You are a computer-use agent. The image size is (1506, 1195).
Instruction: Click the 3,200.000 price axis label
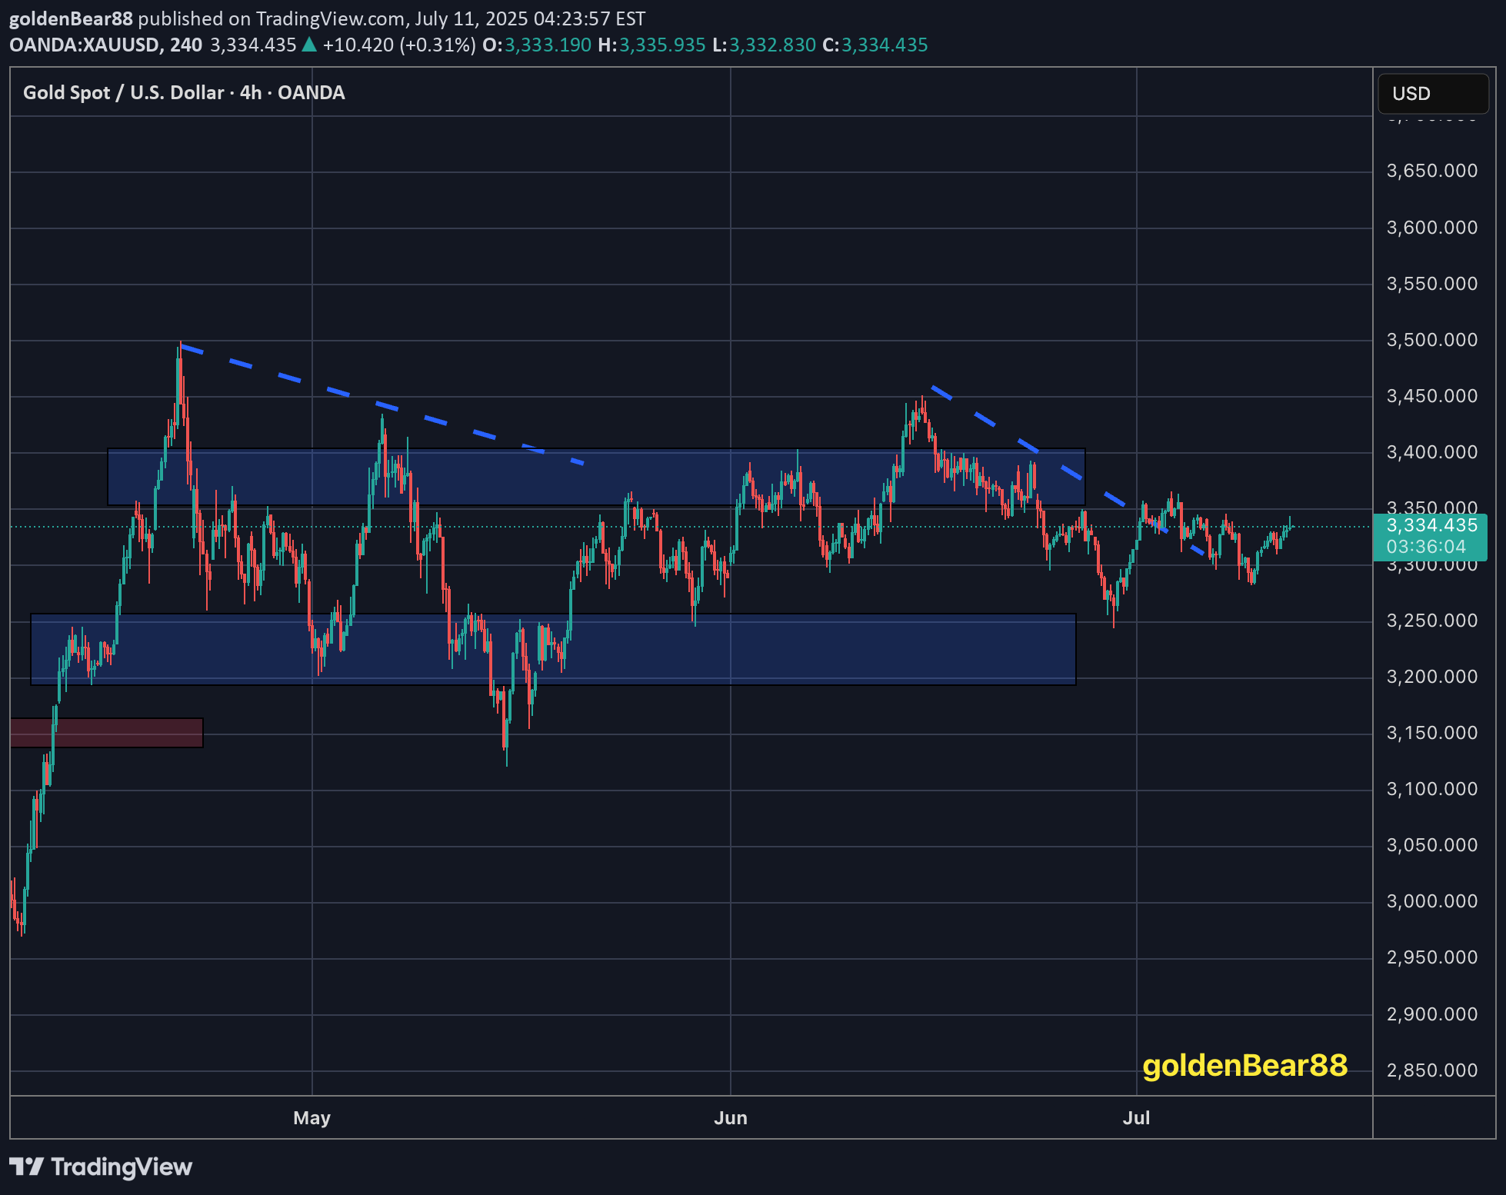(1431, 677)
